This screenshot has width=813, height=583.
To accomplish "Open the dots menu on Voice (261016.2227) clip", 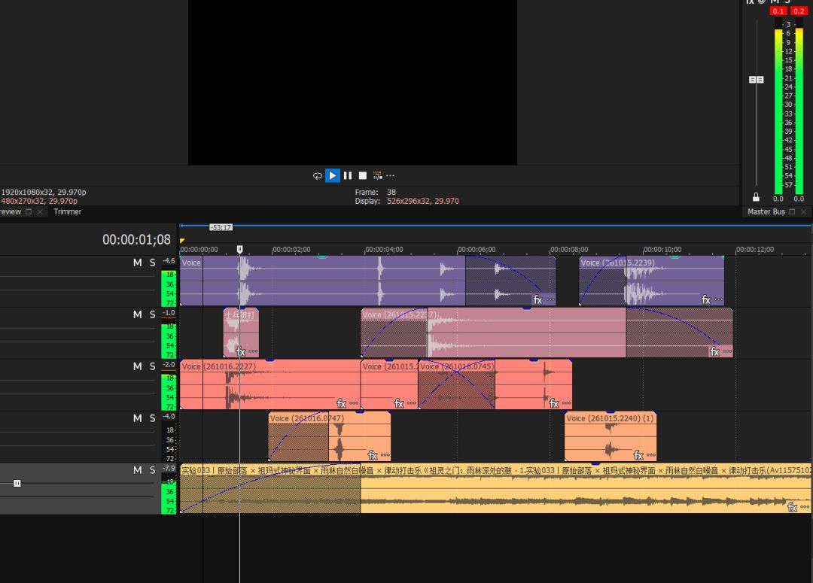I will coord(354,403).
